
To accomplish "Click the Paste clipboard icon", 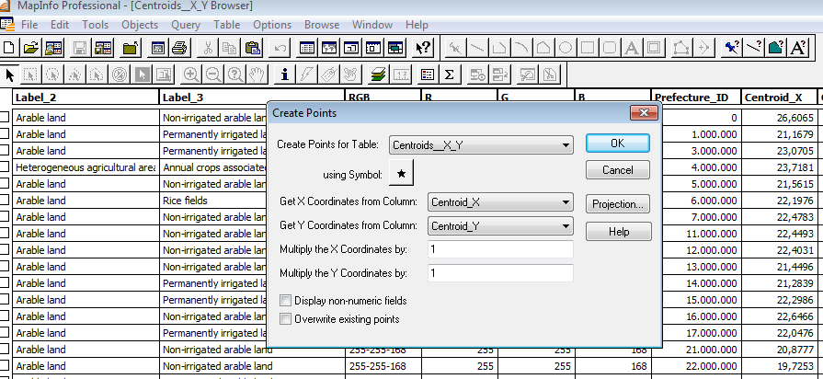I will [253, 48].
